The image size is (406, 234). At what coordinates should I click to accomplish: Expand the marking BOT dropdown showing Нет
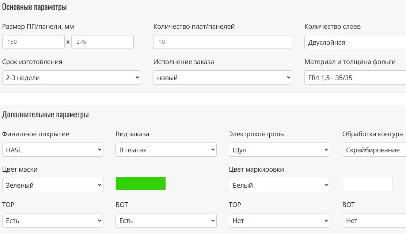coord(374,221)
